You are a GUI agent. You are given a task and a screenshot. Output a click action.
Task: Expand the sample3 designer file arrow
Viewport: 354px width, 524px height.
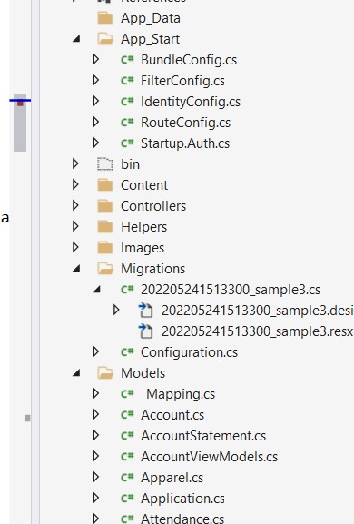[116, 310]
